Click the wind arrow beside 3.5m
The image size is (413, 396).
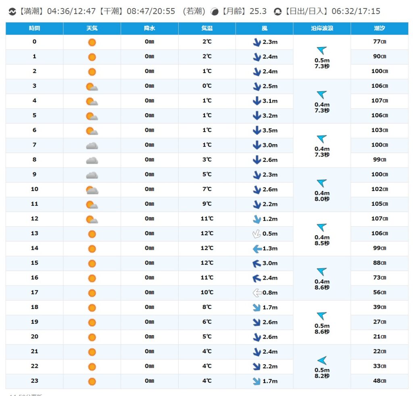[x=257, y=131]
